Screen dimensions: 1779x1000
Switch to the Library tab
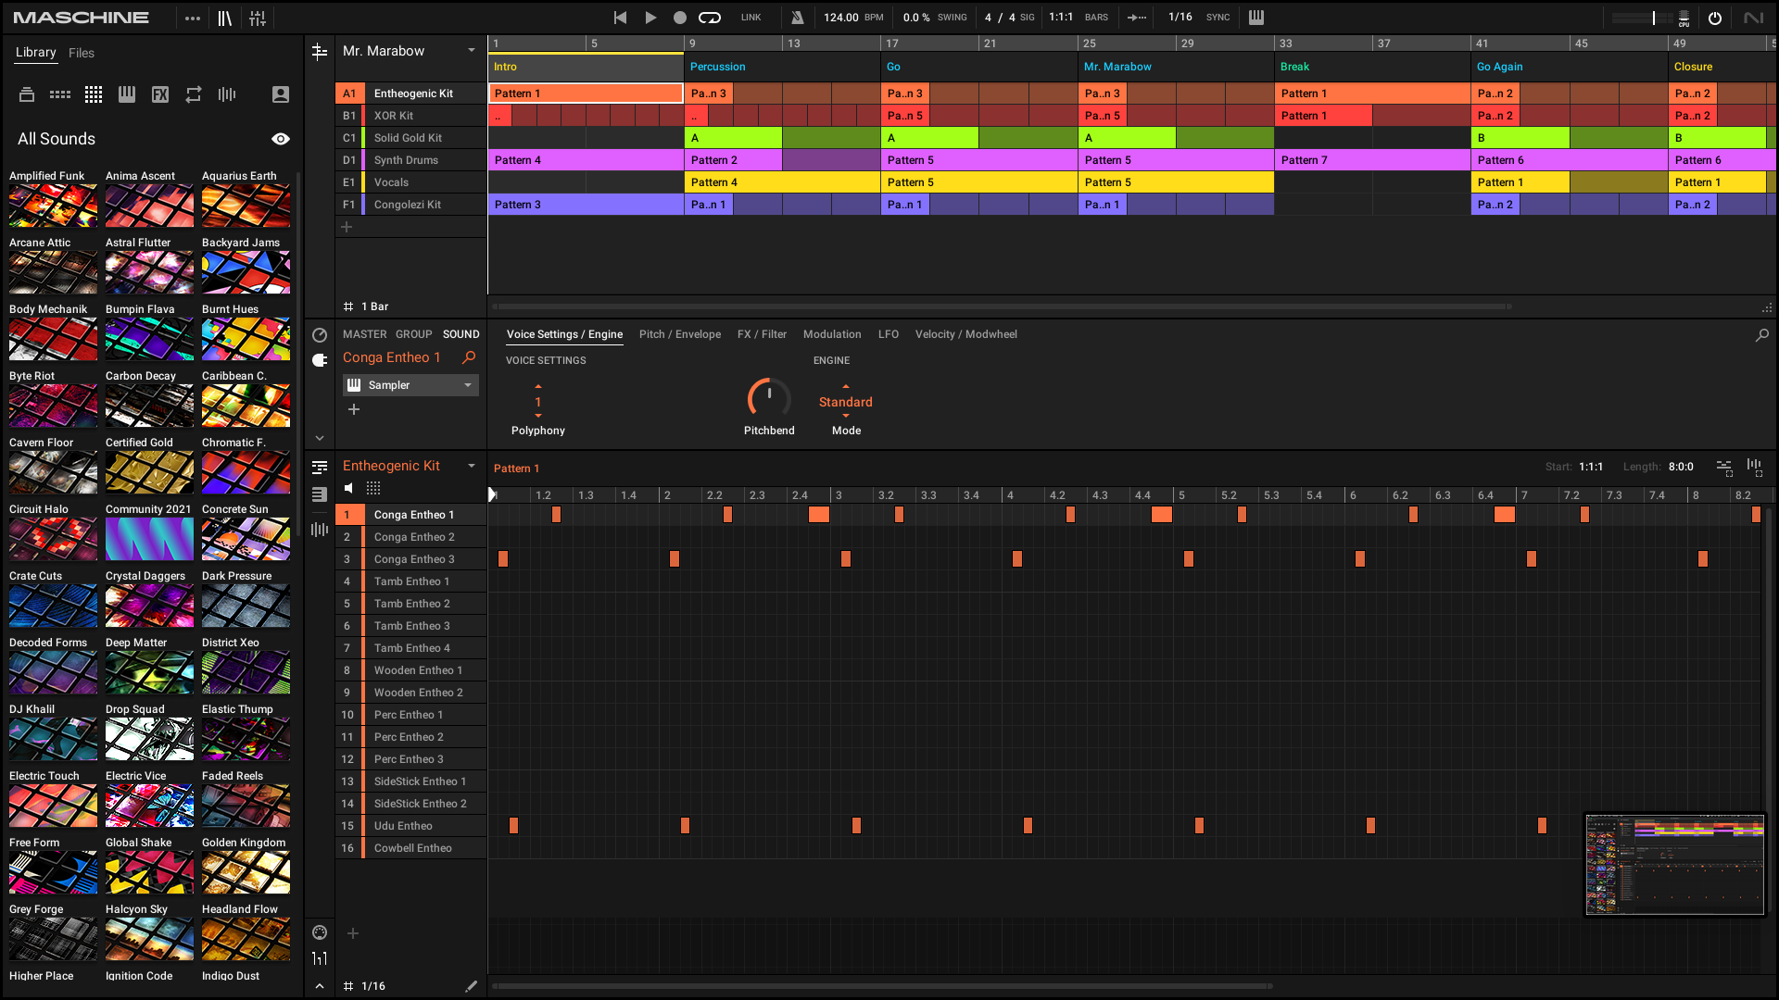pos(35,53)
